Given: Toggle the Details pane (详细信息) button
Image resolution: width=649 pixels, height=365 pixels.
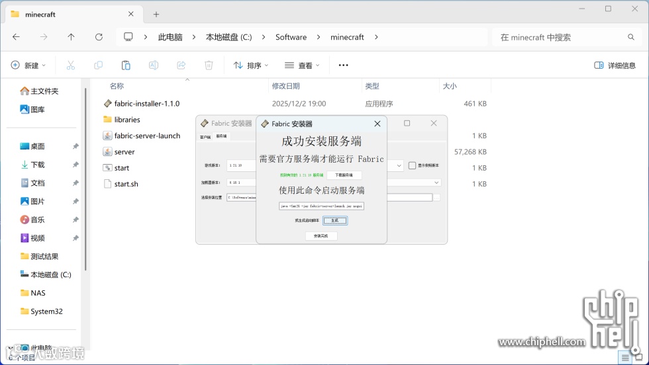Looking at the screenshot, I should pyautogui.click(x=615, y=65).
